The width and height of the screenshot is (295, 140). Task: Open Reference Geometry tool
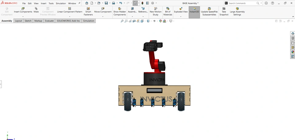point(143,10)
